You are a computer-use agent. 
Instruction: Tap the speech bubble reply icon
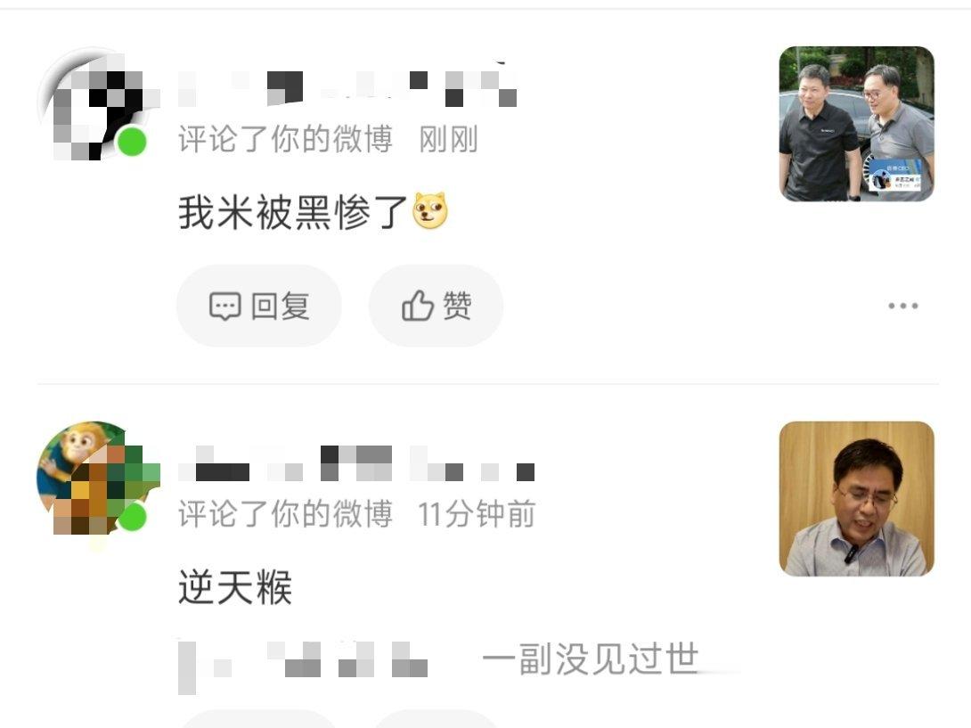[224, 306]
